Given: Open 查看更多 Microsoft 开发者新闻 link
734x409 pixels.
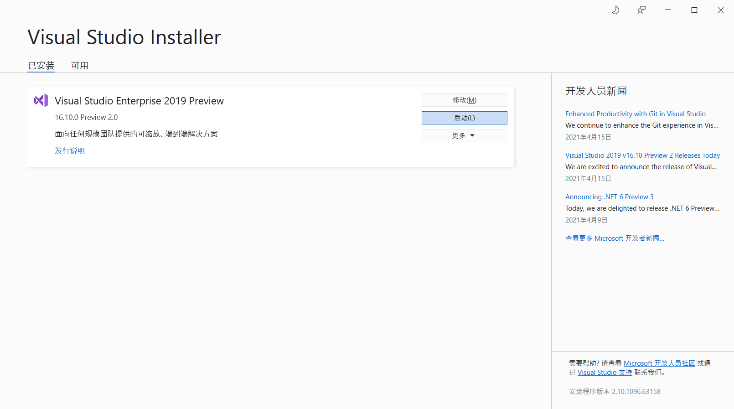Looking at the screenshot, I should (x=615, y=238).
